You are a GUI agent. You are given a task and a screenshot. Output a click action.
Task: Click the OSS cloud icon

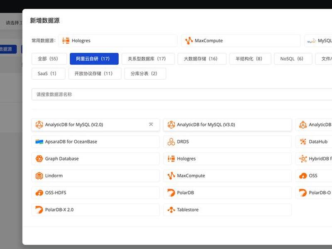click(x=303, y=176)
